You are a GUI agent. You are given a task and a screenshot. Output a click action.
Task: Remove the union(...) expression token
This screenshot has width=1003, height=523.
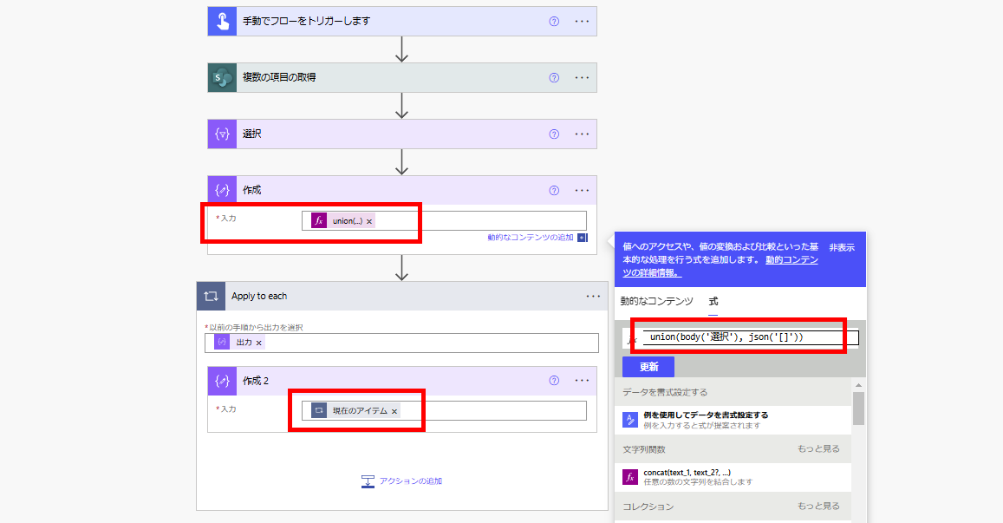click(x=369, y=221)
